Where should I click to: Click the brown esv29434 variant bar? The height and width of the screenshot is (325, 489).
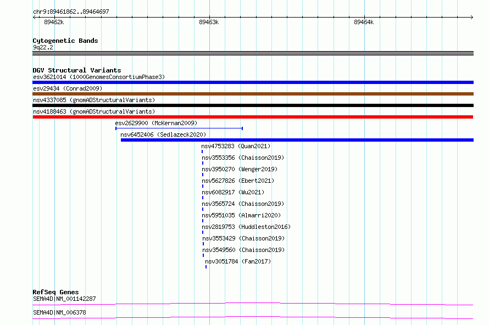pos(253,94)
